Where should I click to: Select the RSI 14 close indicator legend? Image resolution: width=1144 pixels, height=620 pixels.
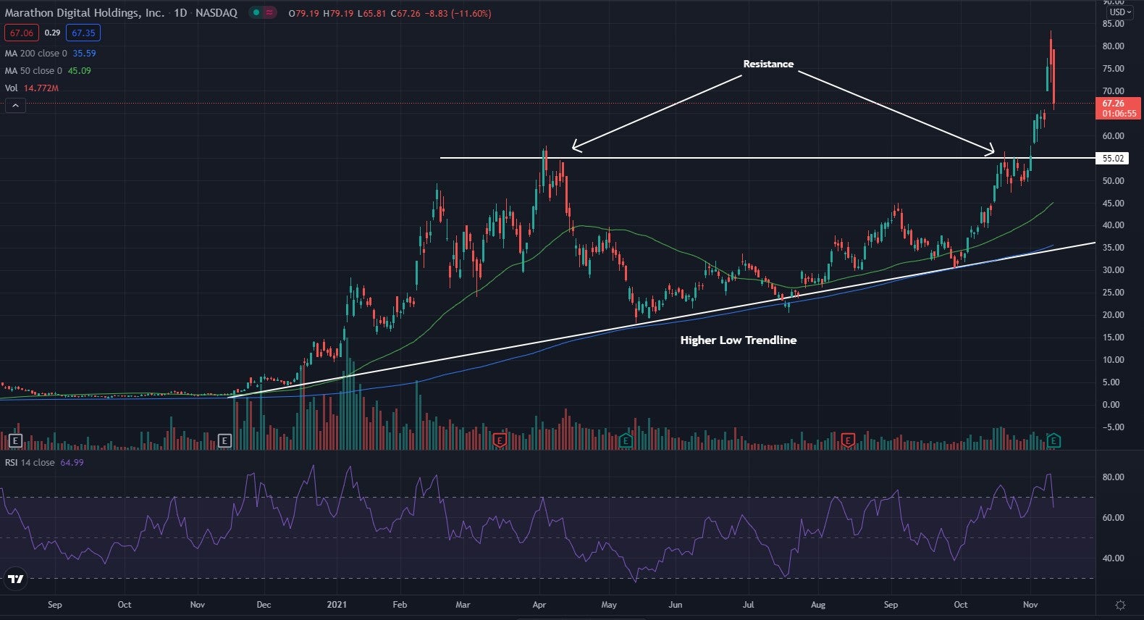click(30, 463)
